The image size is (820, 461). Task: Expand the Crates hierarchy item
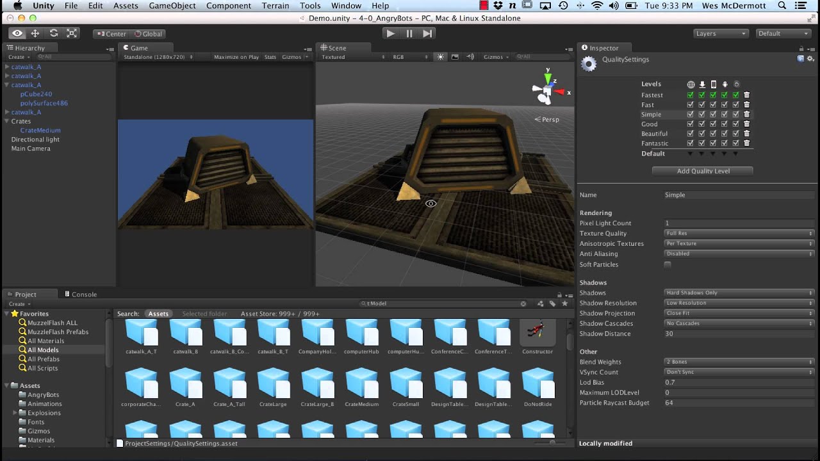click(7, 121)
